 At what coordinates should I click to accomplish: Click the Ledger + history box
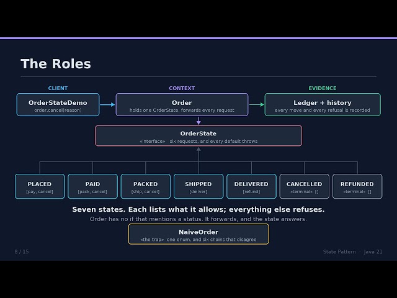tap(323, 105)
